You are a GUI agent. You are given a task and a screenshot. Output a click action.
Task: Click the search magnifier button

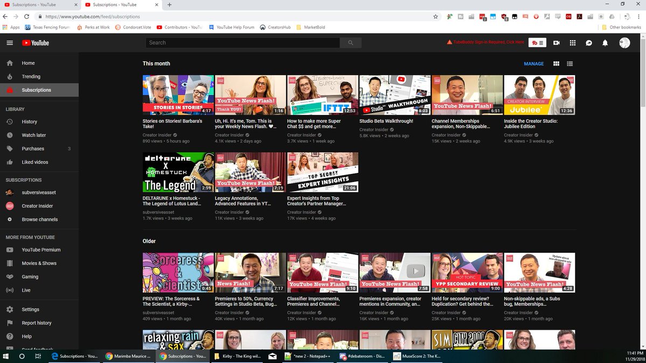tap(351, 43)
